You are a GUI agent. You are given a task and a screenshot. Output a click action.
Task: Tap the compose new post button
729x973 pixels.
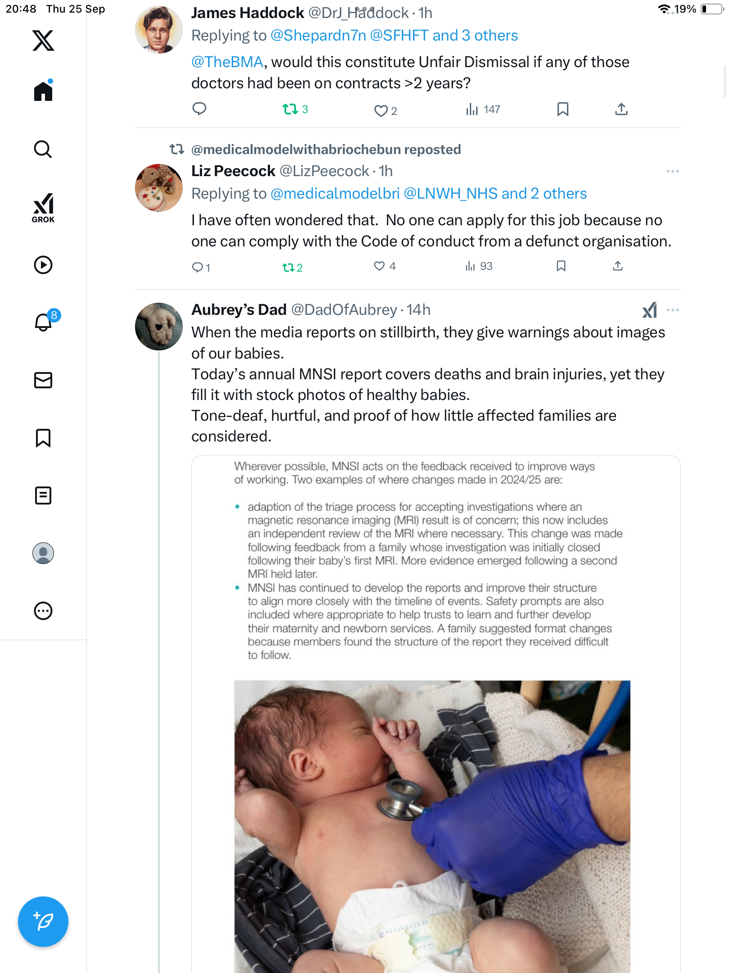[43, 921]
